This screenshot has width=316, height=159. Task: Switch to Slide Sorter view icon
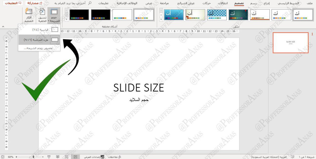point(67,157)
